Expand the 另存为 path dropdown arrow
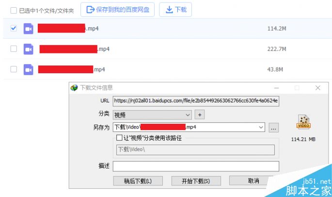332x197 pixels. tap(261, 127)
